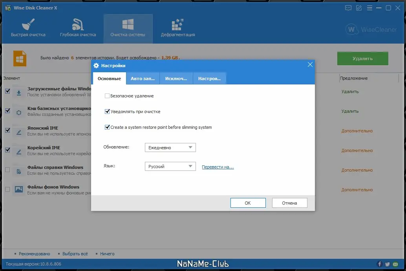406x271 pixels.
Task: Click picture icon of Файлы фонов Windows
Action: tap(18, 189)
